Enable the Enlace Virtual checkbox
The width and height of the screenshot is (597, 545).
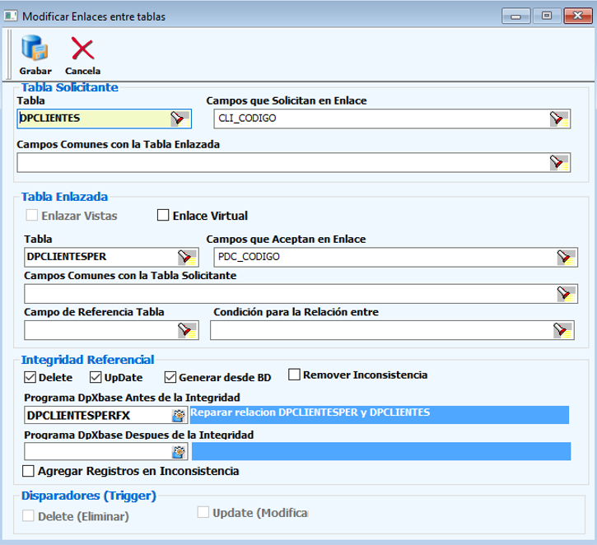163,216
